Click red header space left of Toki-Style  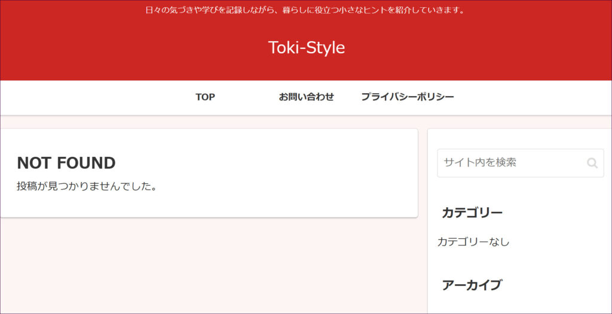[120, 48]
